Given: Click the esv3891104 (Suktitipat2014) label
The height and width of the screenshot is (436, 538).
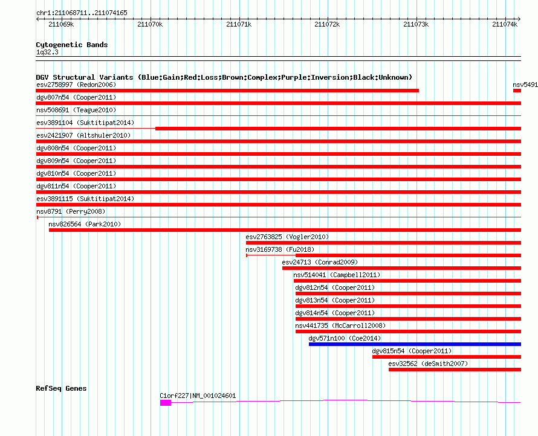Looking at the screenshot, I should (x=85, y=123).
